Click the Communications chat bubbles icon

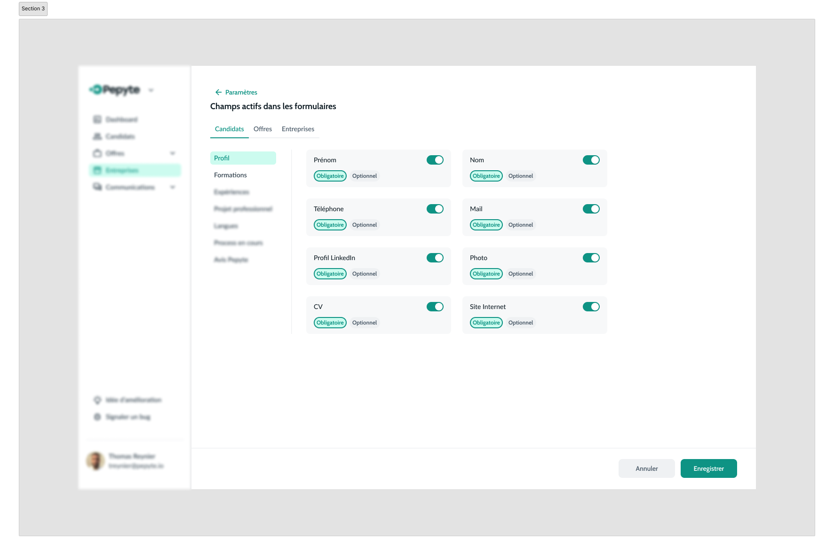click(x=97, y=187)
